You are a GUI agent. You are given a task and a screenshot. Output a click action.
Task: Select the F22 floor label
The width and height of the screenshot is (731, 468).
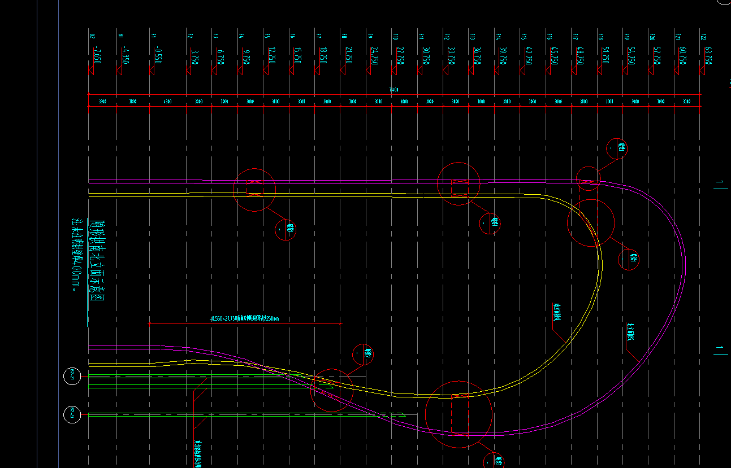pos(703,37)
